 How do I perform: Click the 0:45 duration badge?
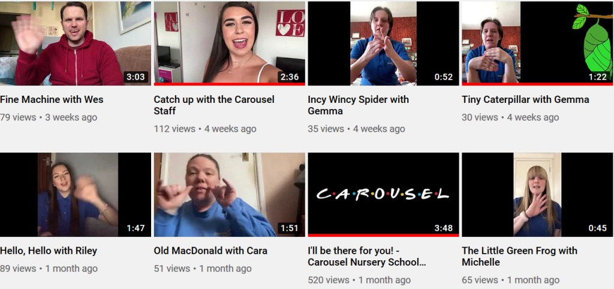(x=598, y=228)
